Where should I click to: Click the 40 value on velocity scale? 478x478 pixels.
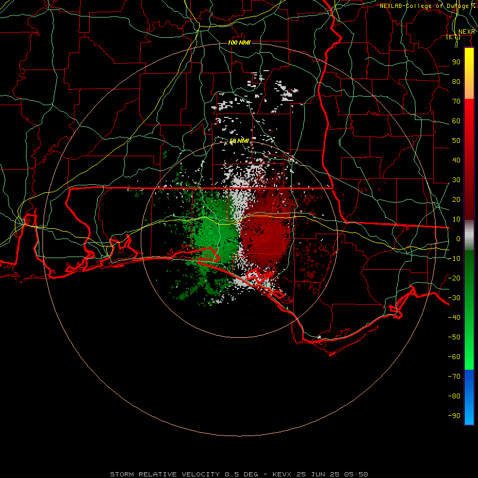[x=456, y=160]
